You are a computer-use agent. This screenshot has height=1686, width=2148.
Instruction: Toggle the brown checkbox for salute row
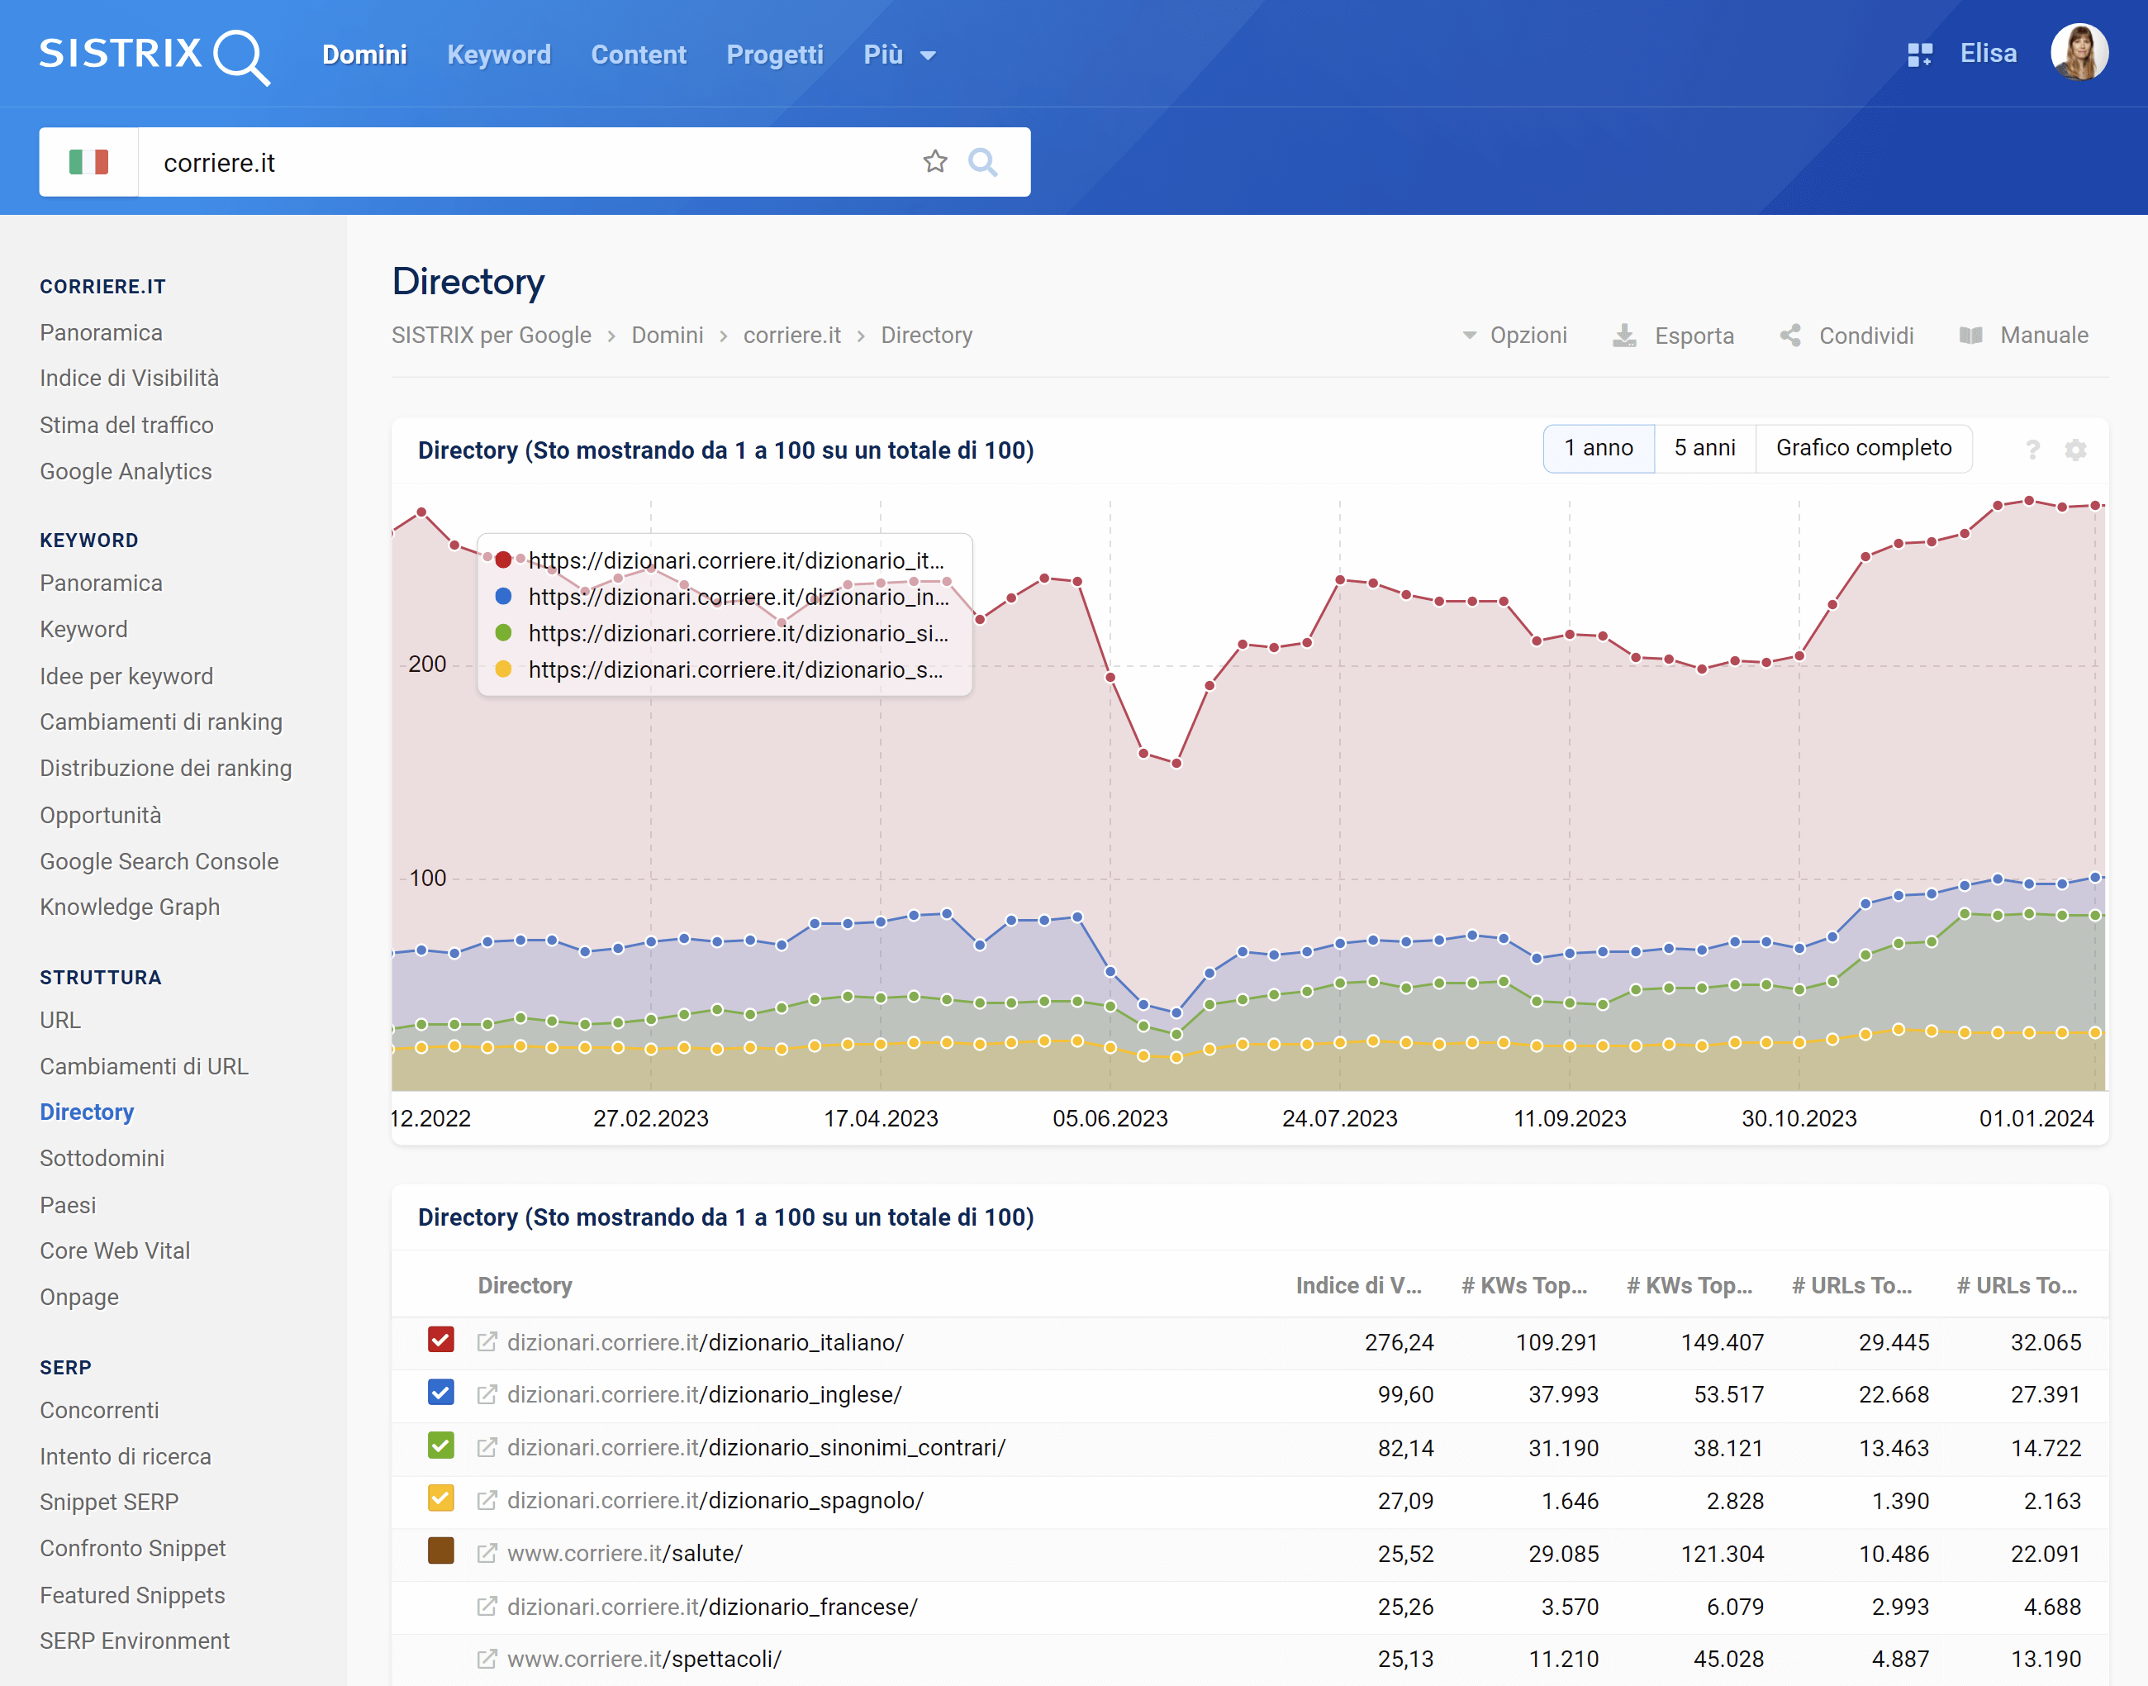tap(441, 1552)
